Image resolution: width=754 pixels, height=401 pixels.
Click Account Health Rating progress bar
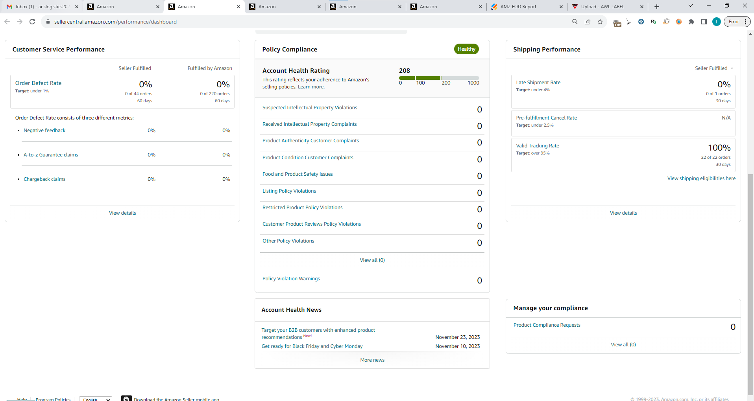click(x=439, y=78)
